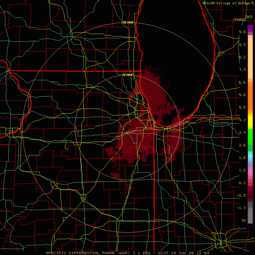Click the 4.2 scale value
Screen dimensions: 255x255
tap(242, 120)
